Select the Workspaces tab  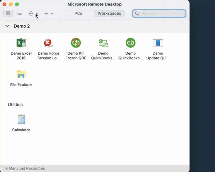pos(109,13)
